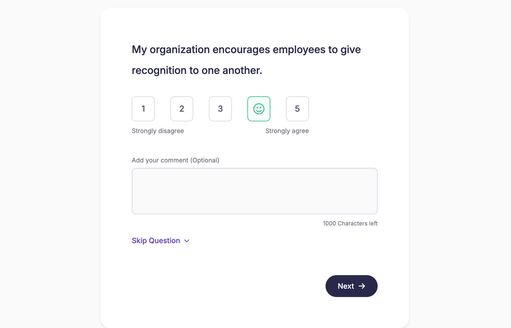Select rating 1 for strongly disagree
The width and height of the screenshot is (511, 328).
point(143,109)
